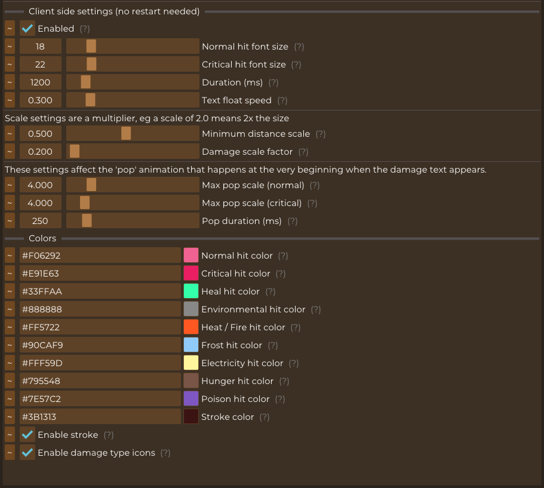Click the tilde button beside Heal hit color
The height and width of the screenshot is (488, 544).
pos(10,291)
